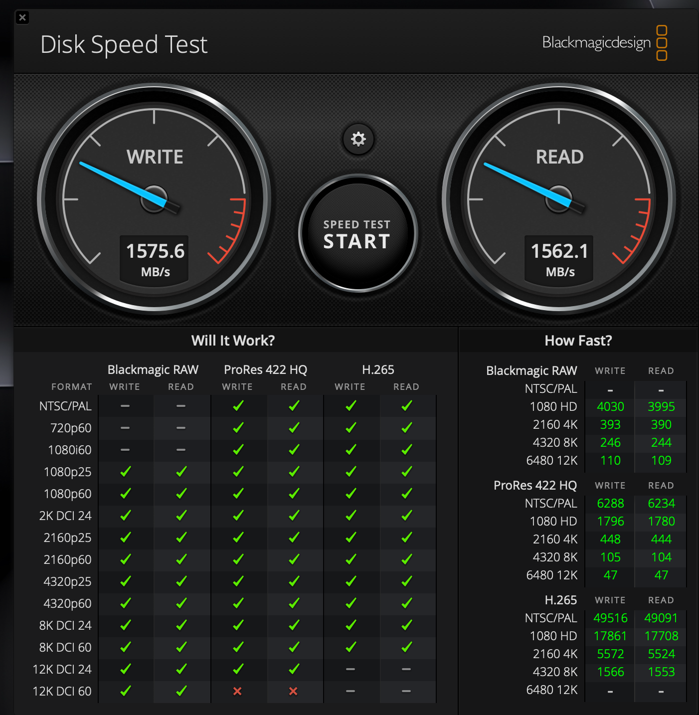Select the 8K DCI 24 format row label
The width and height of the screenshot is (699, 715).
tap(65, 625)
